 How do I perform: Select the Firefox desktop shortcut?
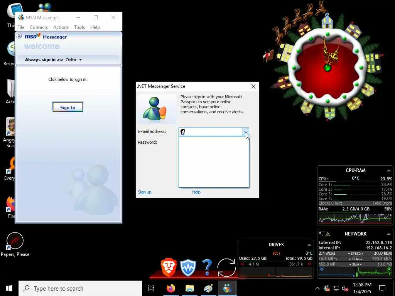pos(10,207)
